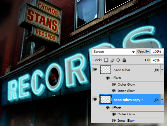
Task: Open the Screen blend mode dropdown
Action: (114, 52)
